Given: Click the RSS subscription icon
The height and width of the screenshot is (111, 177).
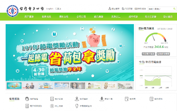Looking at the screenshot, I should tap(123, 9).
